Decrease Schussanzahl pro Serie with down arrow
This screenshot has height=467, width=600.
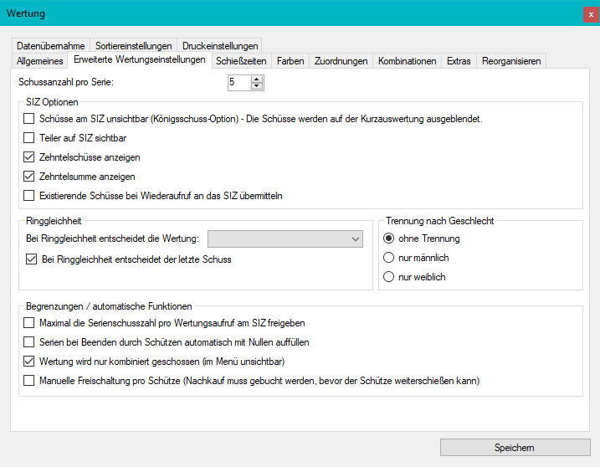pos(257,86)
